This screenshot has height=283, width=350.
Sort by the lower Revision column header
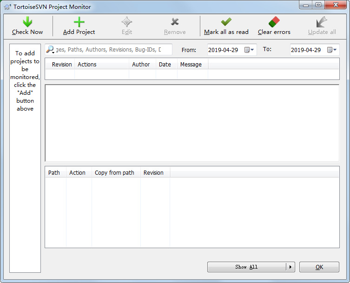coord(155,173)
